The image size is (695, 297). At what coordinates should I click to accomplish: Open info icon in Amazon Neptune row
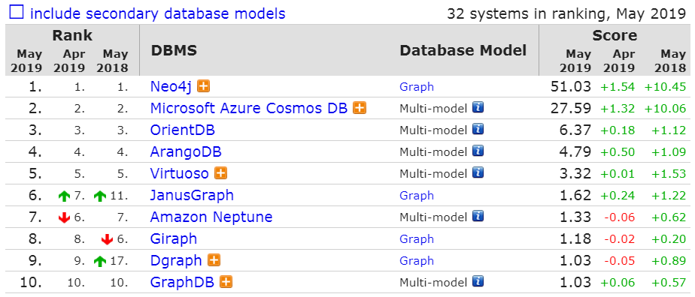478,216
